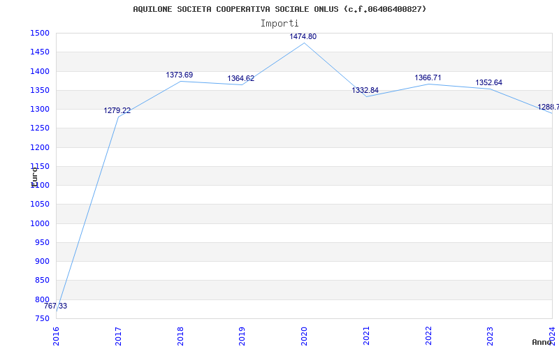Screen dimensions: 559x349
Task: Click the 1200 y-axis value
Action: point(40,147)
